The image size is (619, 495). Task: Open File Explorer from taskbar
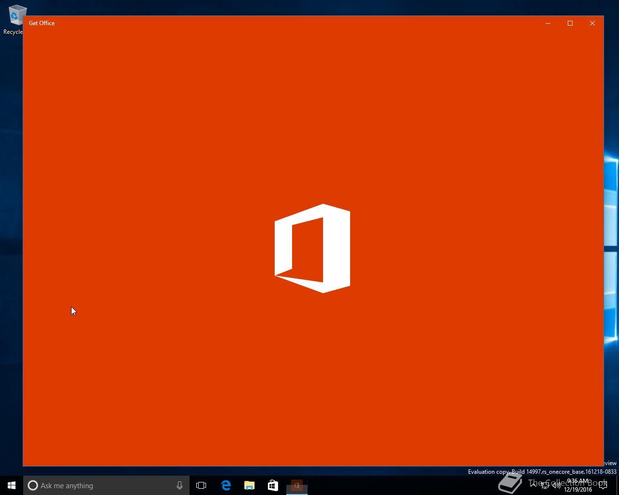click(250, 485)
